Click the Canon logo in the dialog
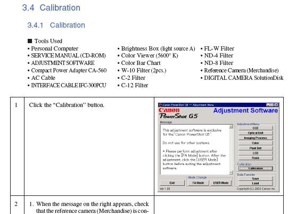This screenshot has height=214, width=288. click(169, 110)
